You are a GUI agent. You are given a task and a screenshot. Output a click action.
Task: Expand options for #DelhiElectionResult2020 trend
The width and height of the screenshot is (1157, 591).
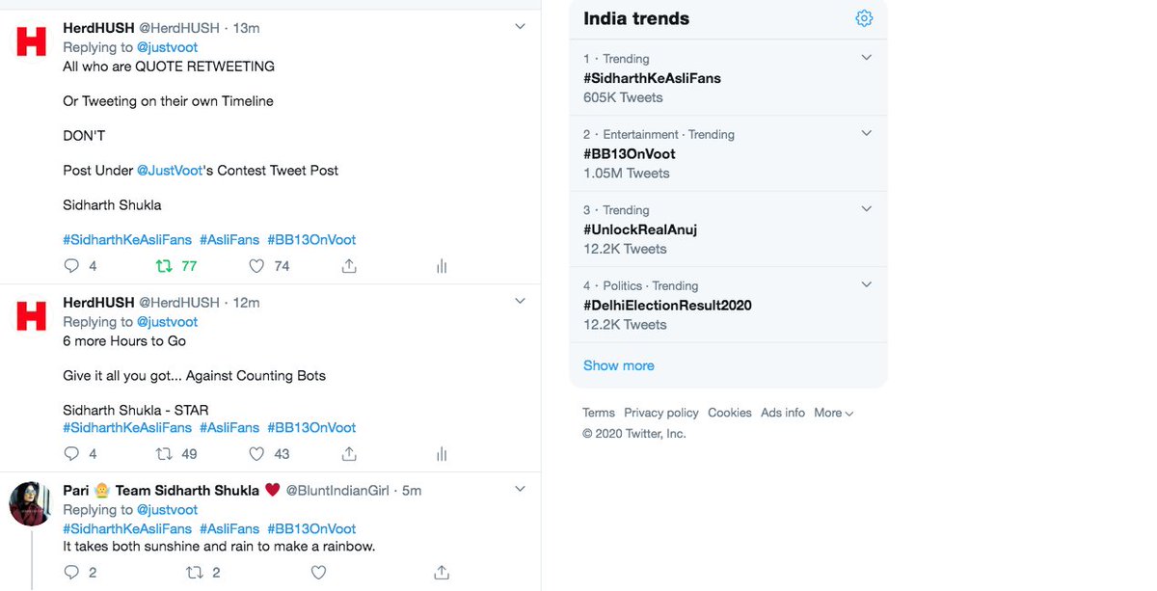pyautogui.click(x=866, y=284)
